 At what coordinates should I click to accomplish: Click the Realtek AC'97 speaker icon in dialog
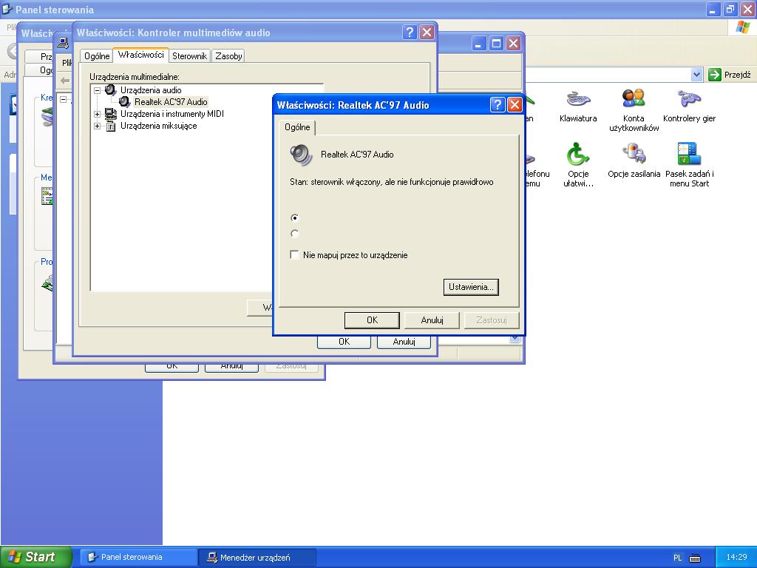[x=302, y=155]
